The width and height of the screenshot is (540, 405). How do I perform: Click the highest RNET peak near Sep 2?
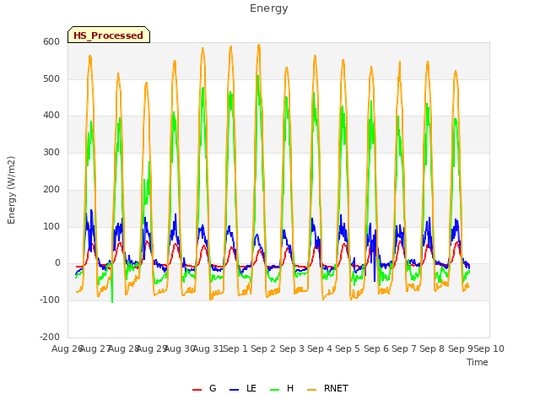[259, 45]
